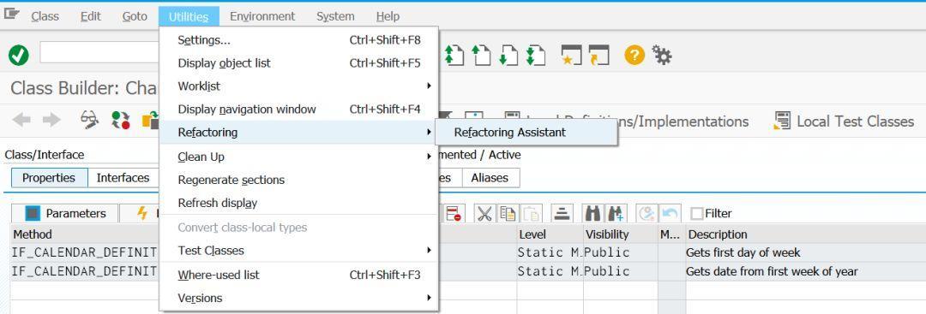Click the Active/Inactive red-green circles icon

121,121
